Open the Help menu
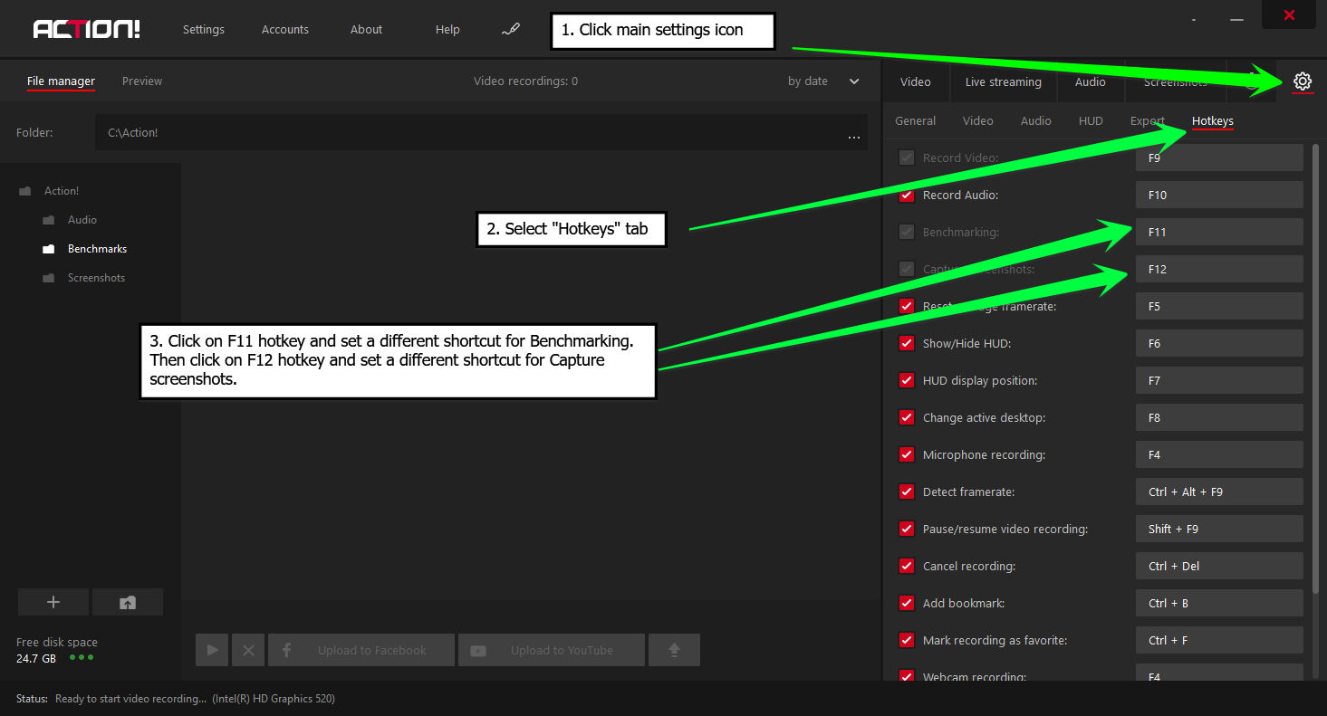 pos(447,30)
